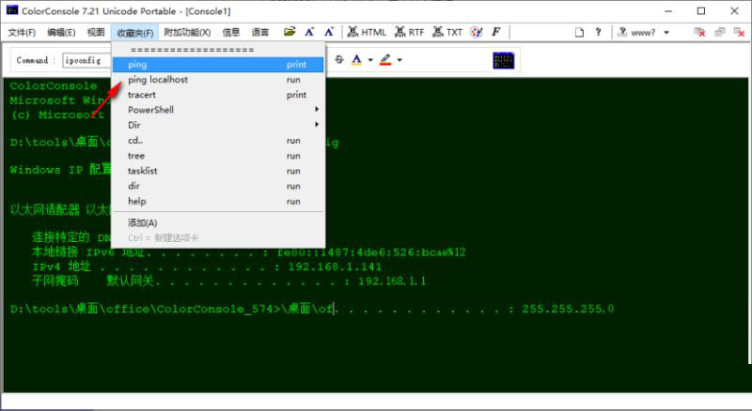Click the IPv4 address 192.168.1.141 text
Image resolution: width=752 pixels, height=411 pixels.
pos(335,266)
